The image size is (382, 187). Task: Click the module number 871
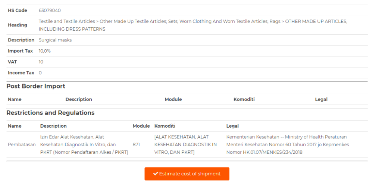(x=137, y=144)
